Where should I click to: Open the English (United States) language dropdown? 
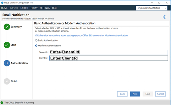click(x=152, y=8)
